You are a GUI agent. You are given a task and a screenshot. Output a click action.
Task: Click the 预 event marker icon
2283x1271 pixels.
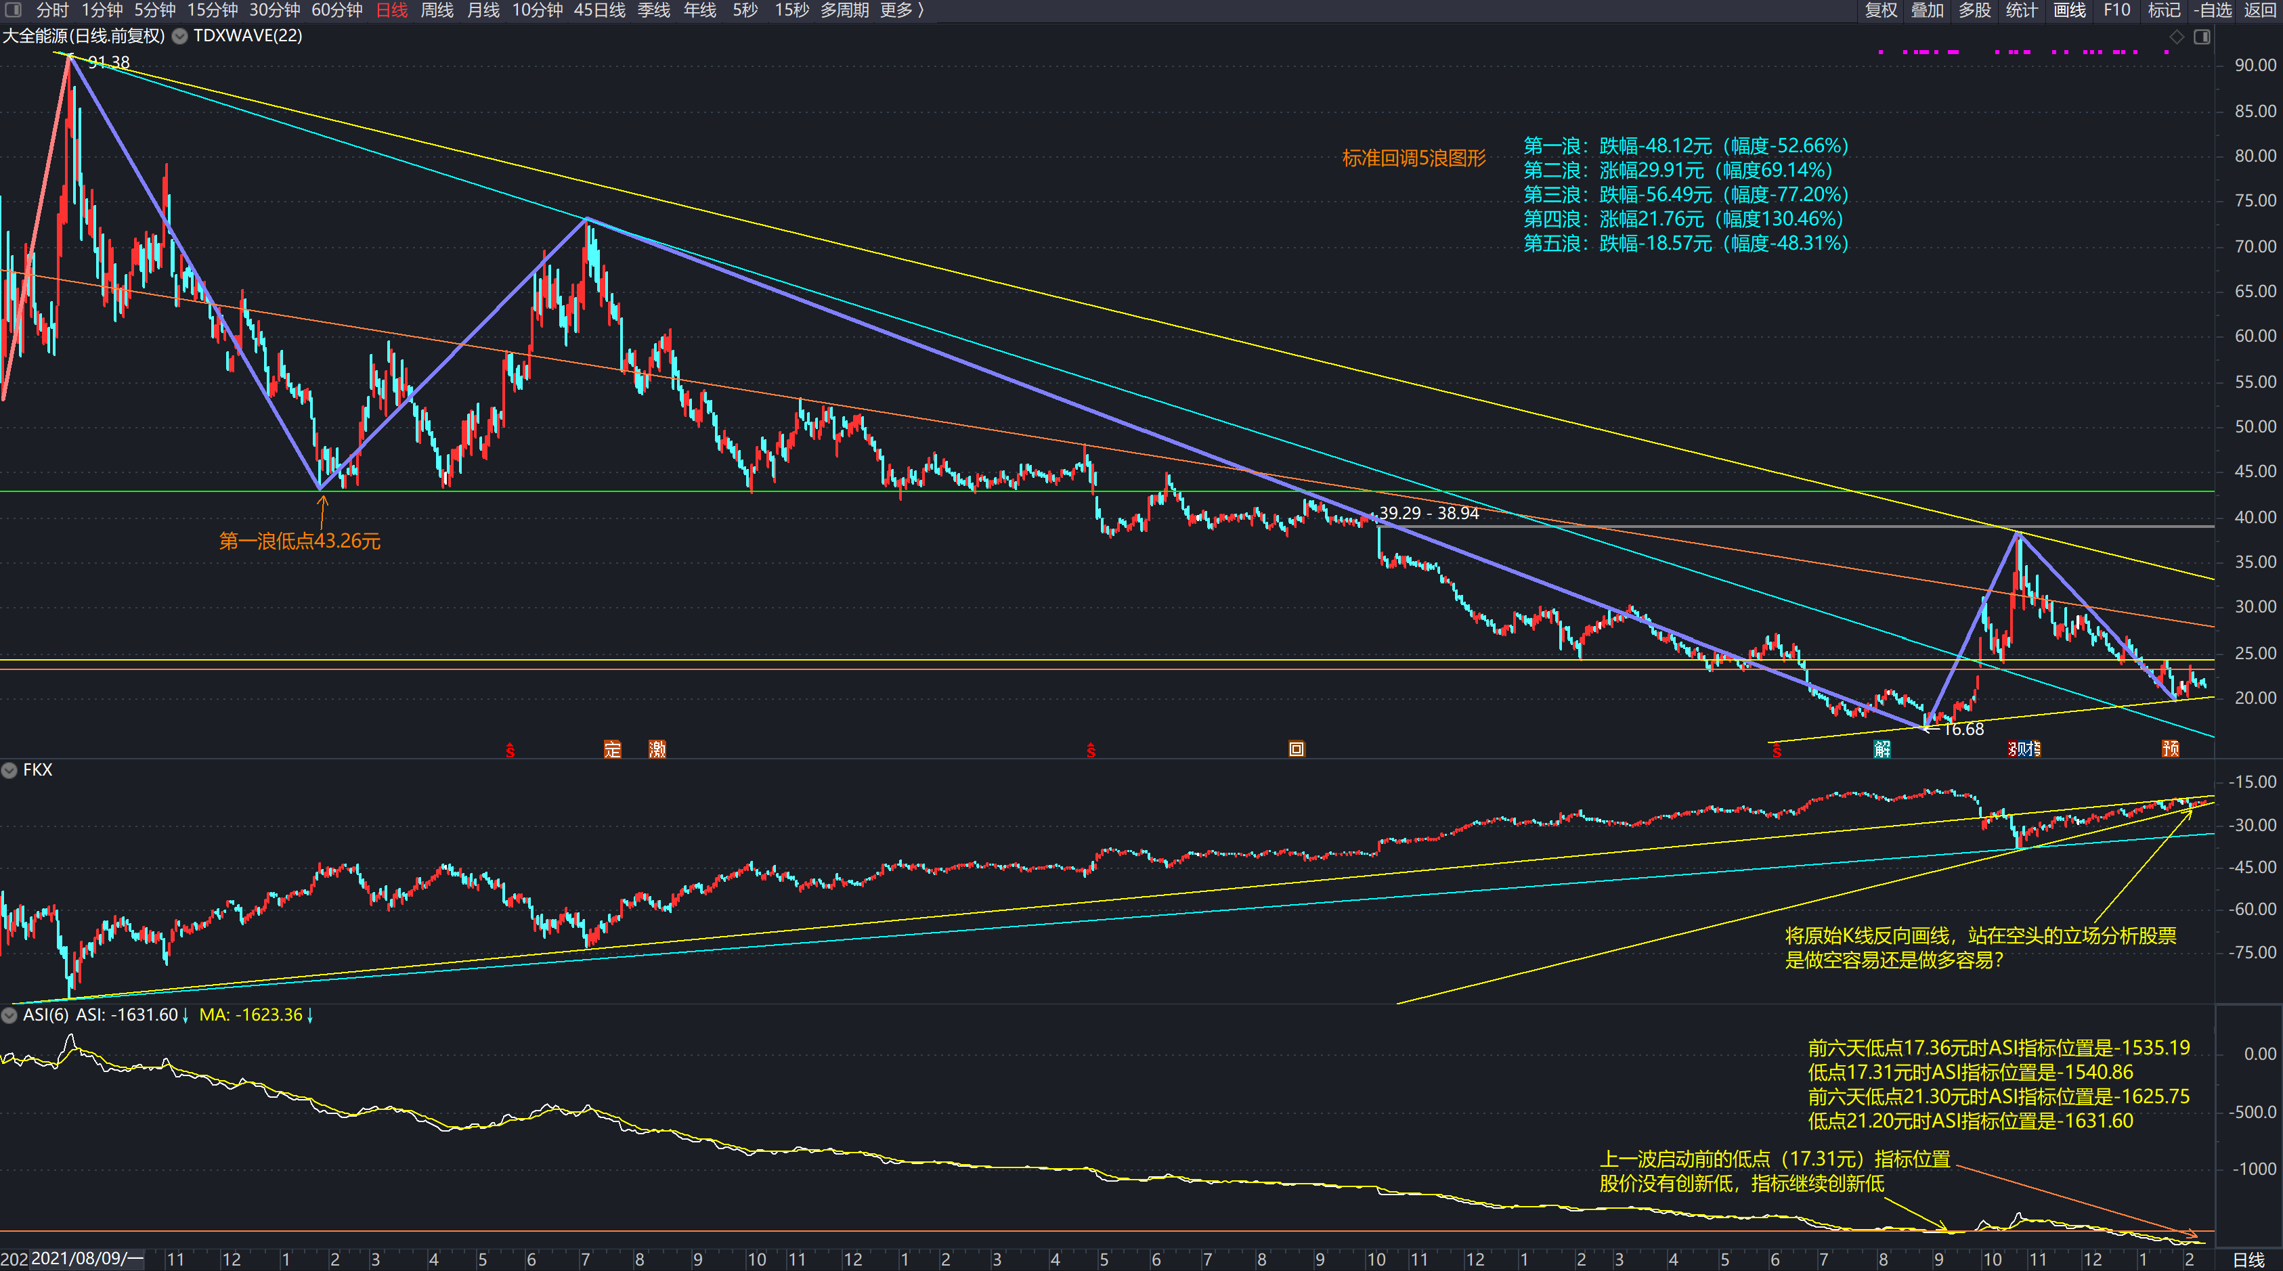[2171, 749]
